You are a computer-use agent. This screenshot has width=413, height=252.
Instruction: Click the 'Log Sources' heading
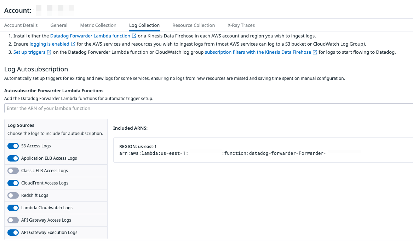[x=21, y=125]
